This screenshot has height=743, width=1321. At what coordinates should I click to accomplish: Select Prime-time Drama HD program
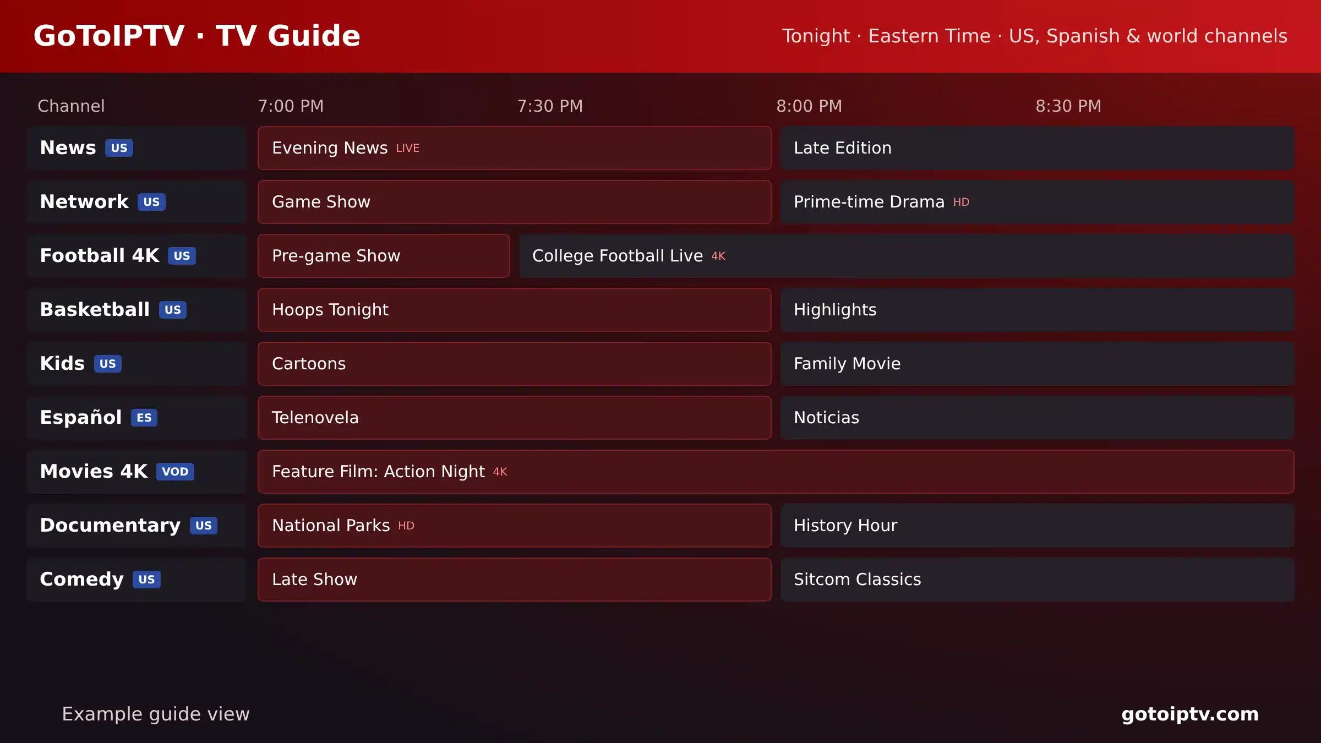coord(1037,202)
